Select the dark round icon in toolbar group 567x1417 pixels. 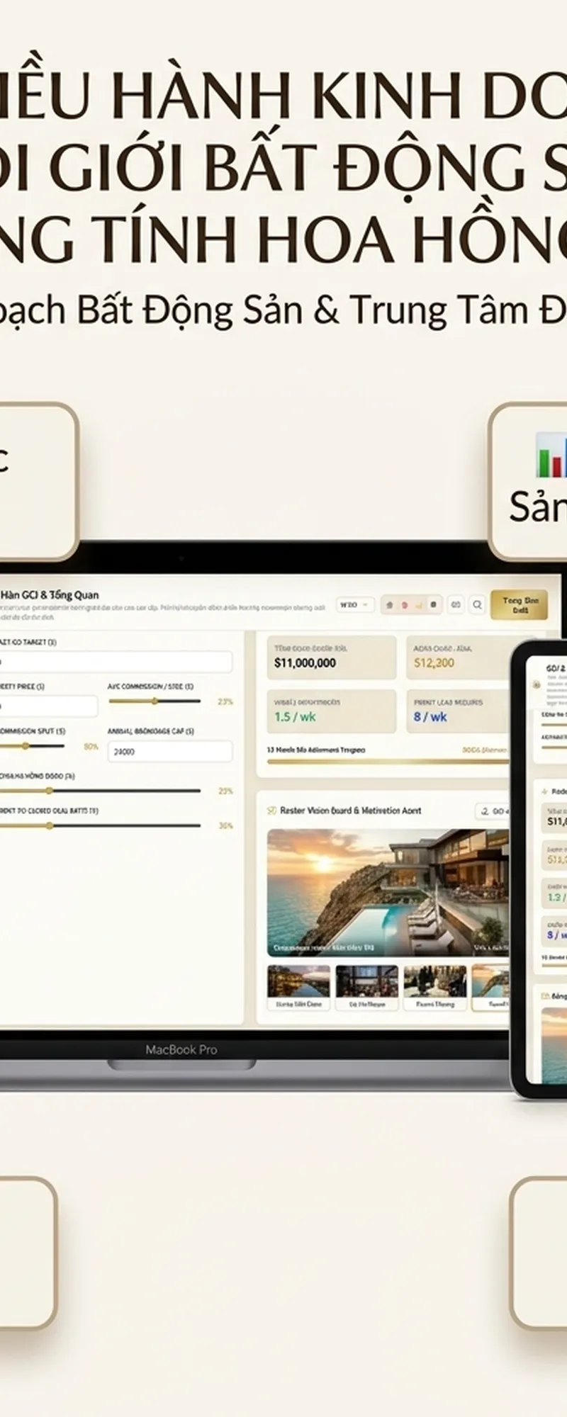click(x=433, y=605)
